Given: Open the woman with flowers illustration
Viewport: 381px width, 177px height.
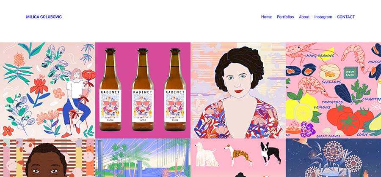Looking at the screenshot, I should click(x=47, y=91).
